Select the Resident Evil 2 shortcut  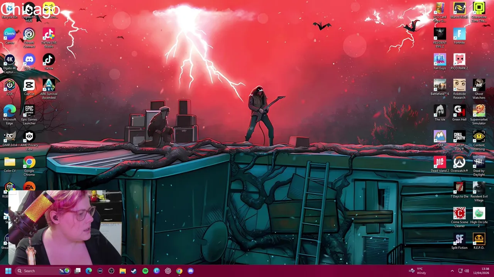440,38
